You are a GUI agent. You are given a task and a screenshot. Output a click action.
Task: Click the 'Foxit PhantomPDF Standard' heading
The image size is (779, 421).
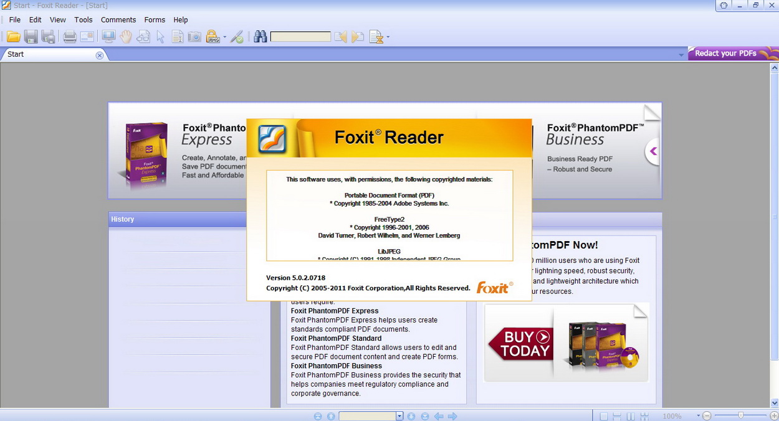[x=336, y=339]
